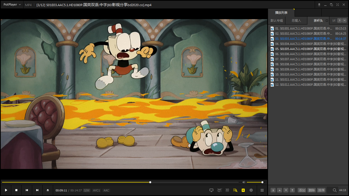Switch to the 默认专辑 playlist tab
The height and width of the screenshot is (196, 349).
point(277,20)
